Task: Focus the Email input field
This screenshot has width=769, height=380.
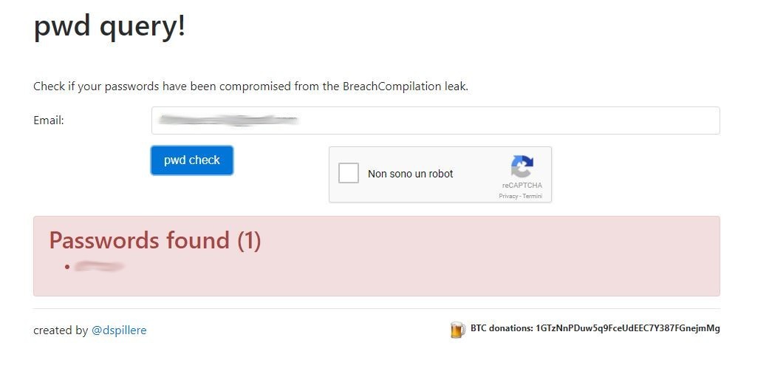Action: coord(435,121)
